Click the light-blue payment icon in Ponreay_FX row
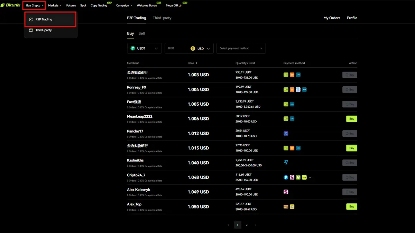The image size is (415, 233). (298, 90)
